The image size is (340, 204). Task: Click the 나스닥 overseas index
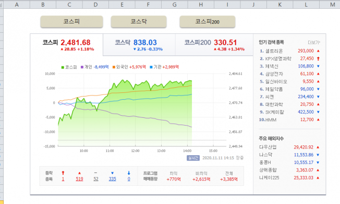click(x=265, y=155)
